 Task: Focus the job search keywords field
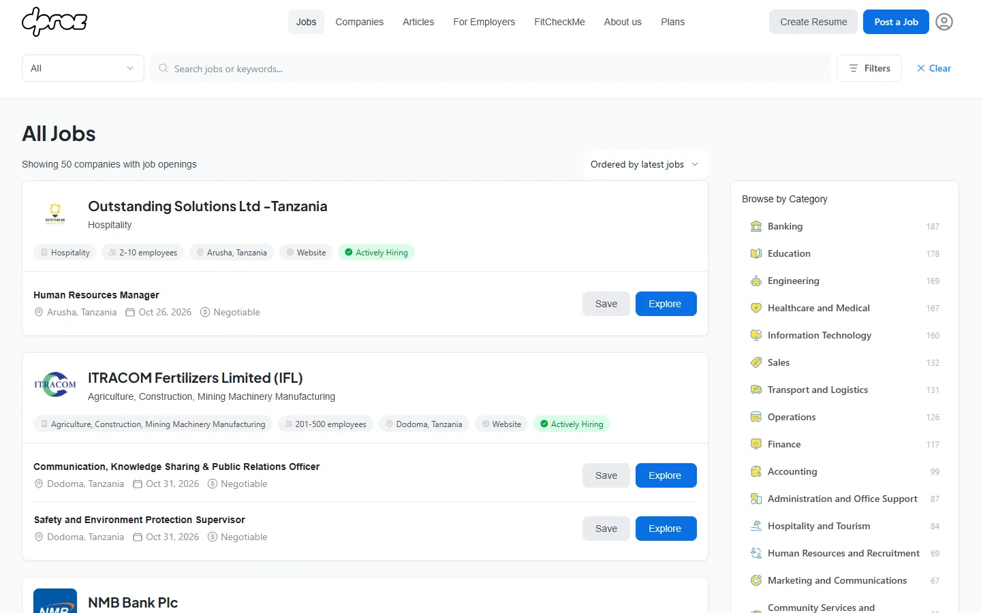[490, 68]
